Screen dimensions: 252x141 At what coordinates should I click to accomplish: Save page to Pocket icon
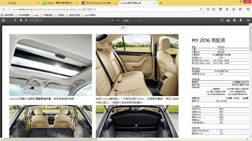click(220, 9)
